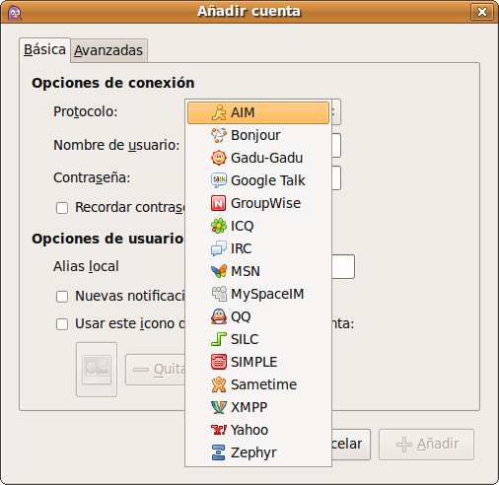The width and height of the screenshot is (499, 485).
Task: Open the Básica tab
Action: click(x=44, y=50)
